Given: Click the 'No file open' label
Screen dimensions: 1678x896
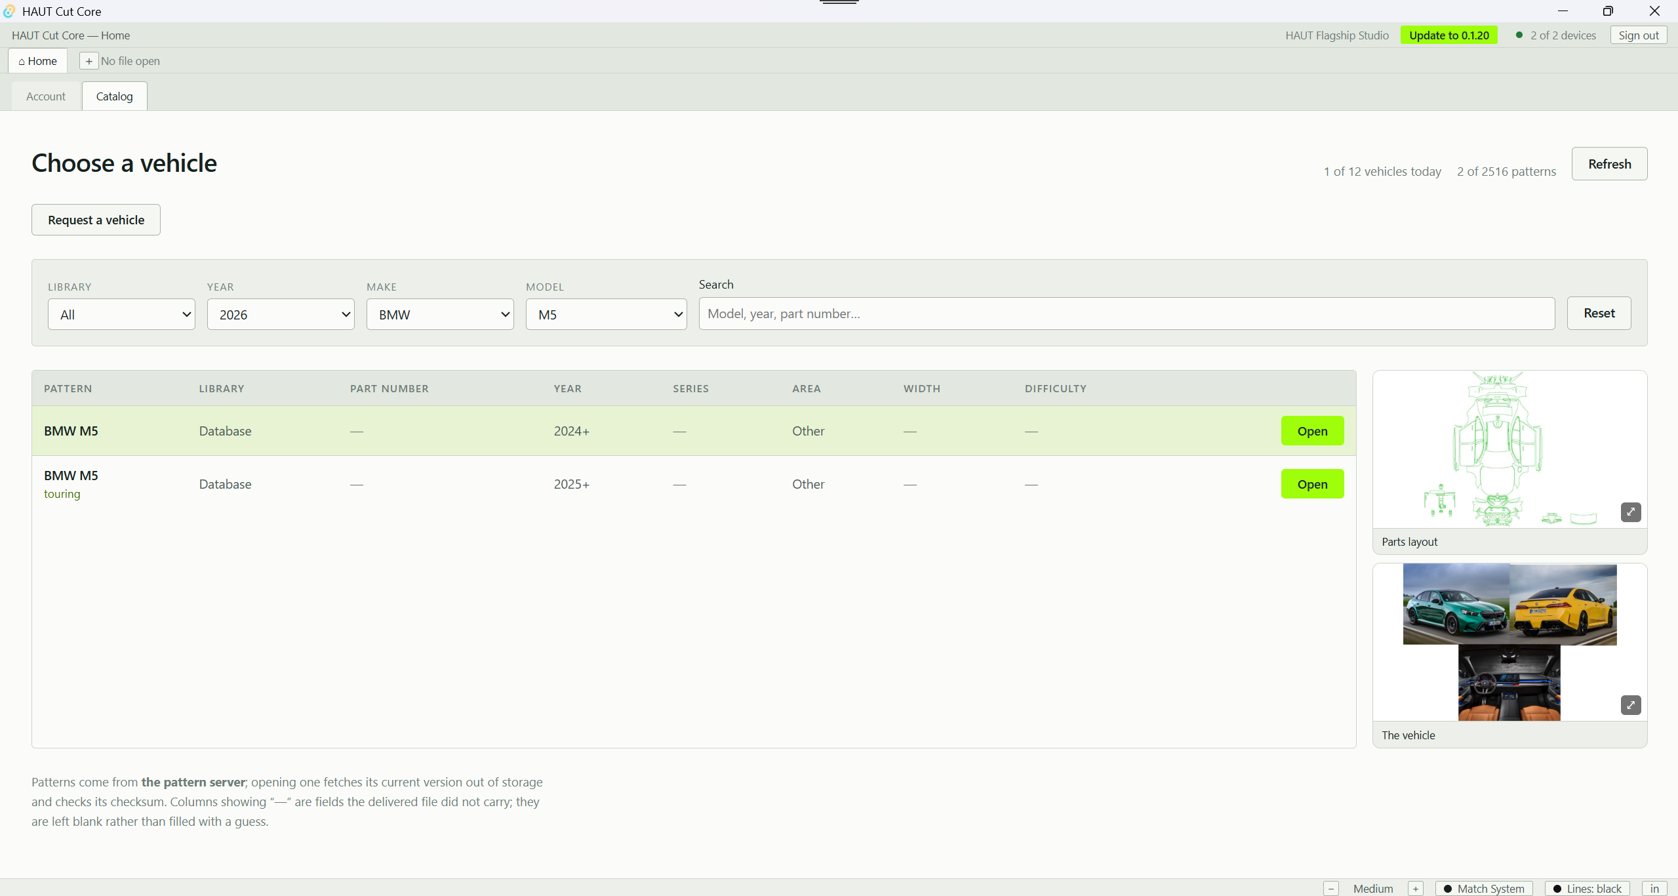Looking at the screenshot, I should [x=130, y=61].
